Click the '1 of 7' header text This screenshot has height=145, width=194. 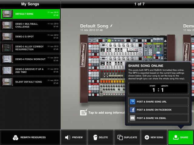pos(139,4)
